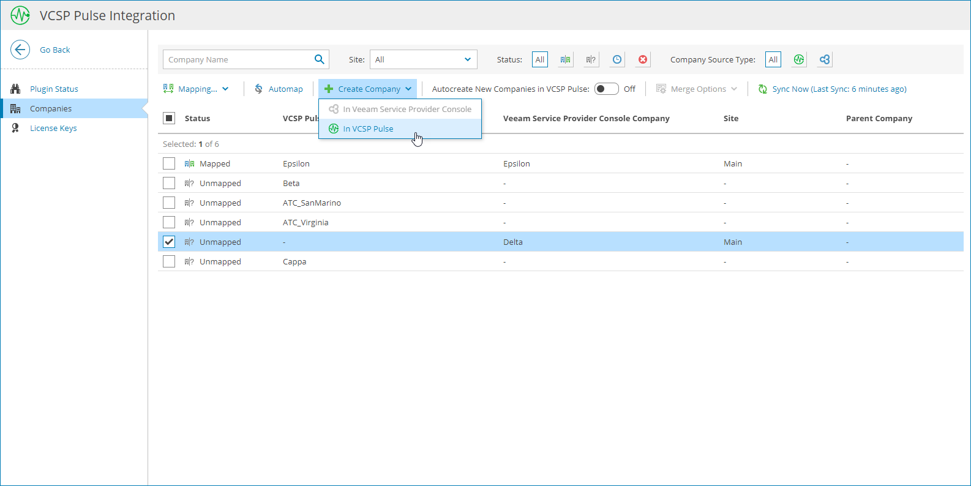Viewport: 971px width, 486px height.
Task: Click the search magnifier icon
Action: point(319,59)
